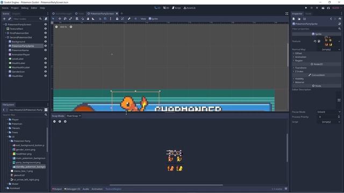
Task: Open the Debugger bottom panel
Action: [x=72, y=189]
